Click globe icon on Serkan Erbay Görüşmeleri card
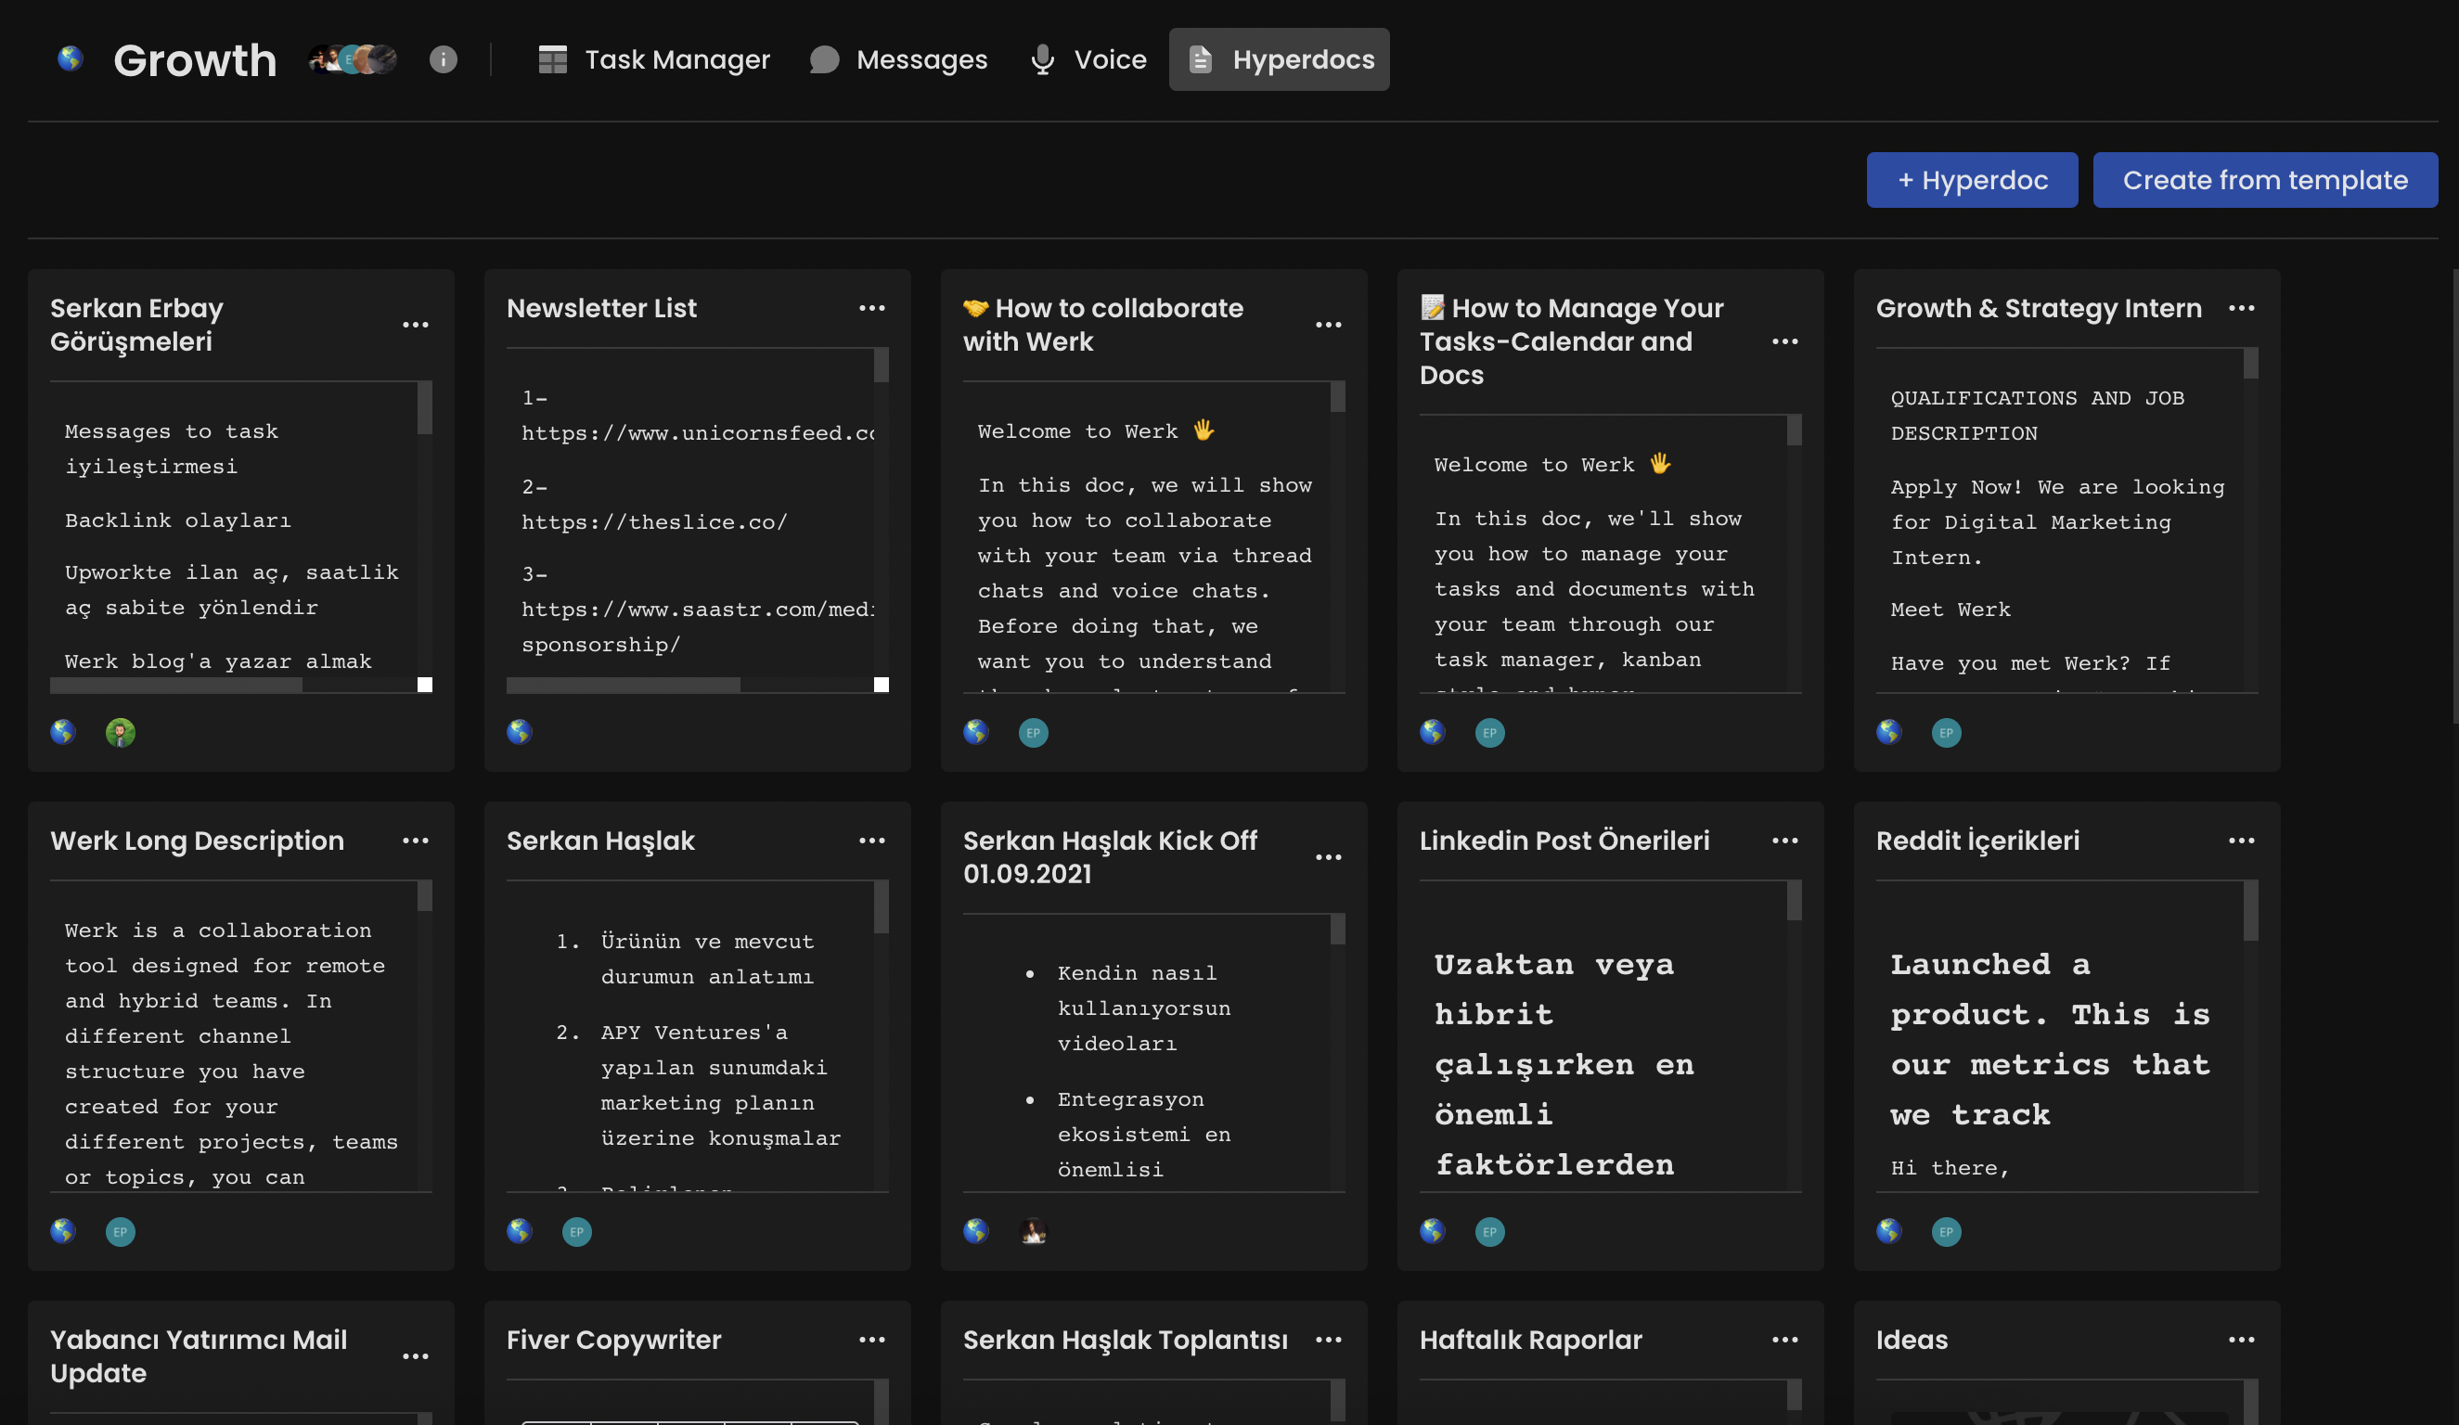The width and height of the screenshot is (2459, 1425). click(x=63, y=732)
